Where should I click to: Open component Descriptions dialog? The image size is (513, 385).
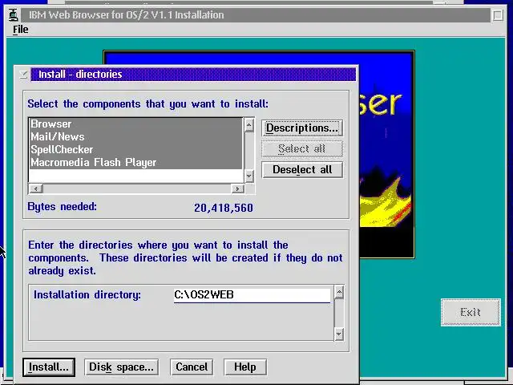[x=302, y=128]
